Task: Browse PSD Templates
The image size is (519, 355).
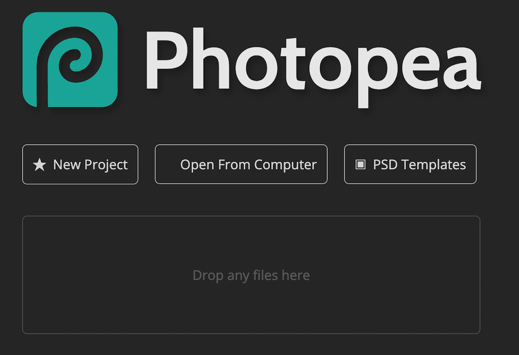Action: (x=410, y=164)
